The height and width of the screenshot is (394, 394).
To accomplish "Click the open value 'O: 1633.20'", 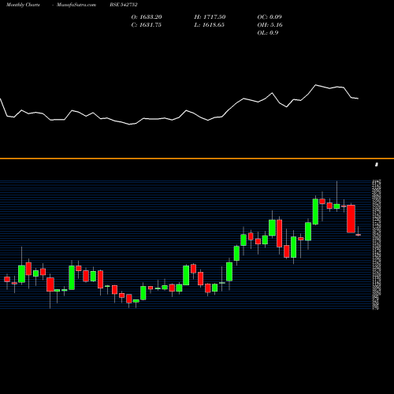I will tap(147, 17).
